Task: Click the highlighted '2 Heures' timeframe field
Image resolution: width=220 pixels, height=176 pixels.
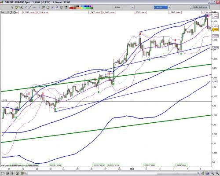Action: pos(161,7)
